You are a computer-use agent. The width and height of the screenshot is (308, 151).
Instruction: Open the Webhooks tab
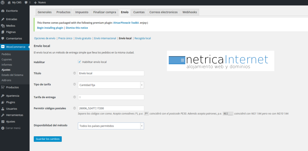pos(189,12)
